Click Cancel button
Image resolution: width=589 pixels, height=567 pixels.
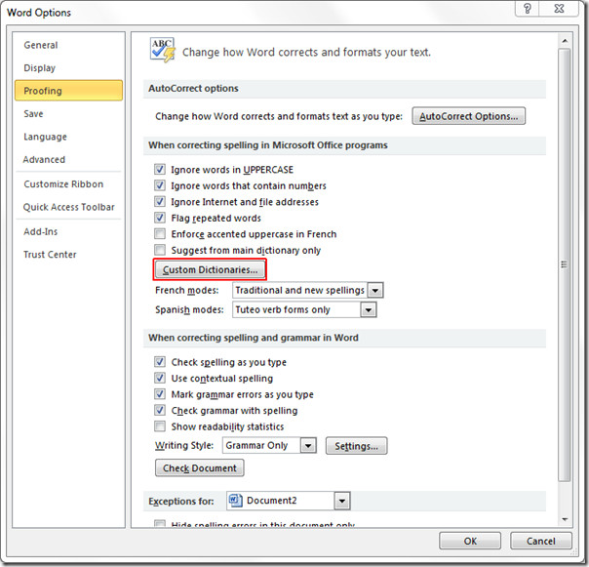[541, 541]
